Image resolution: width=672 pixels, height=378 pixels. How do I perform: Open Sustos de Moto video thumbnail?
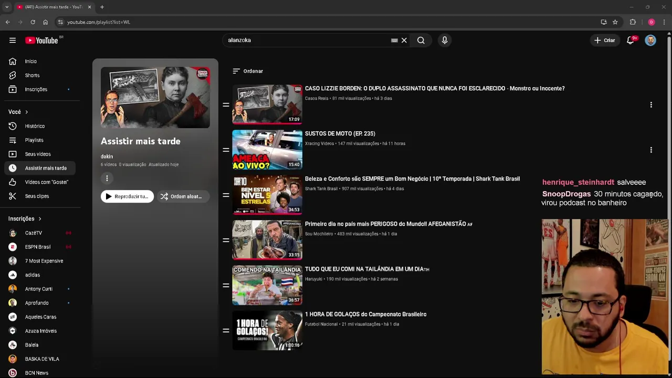pyautogui.click(x=267, y=150)
